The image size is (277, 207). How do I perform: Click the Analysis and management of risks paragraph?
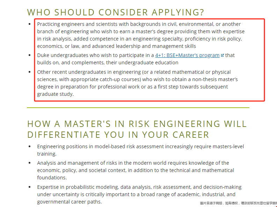[x=136, y=170]
